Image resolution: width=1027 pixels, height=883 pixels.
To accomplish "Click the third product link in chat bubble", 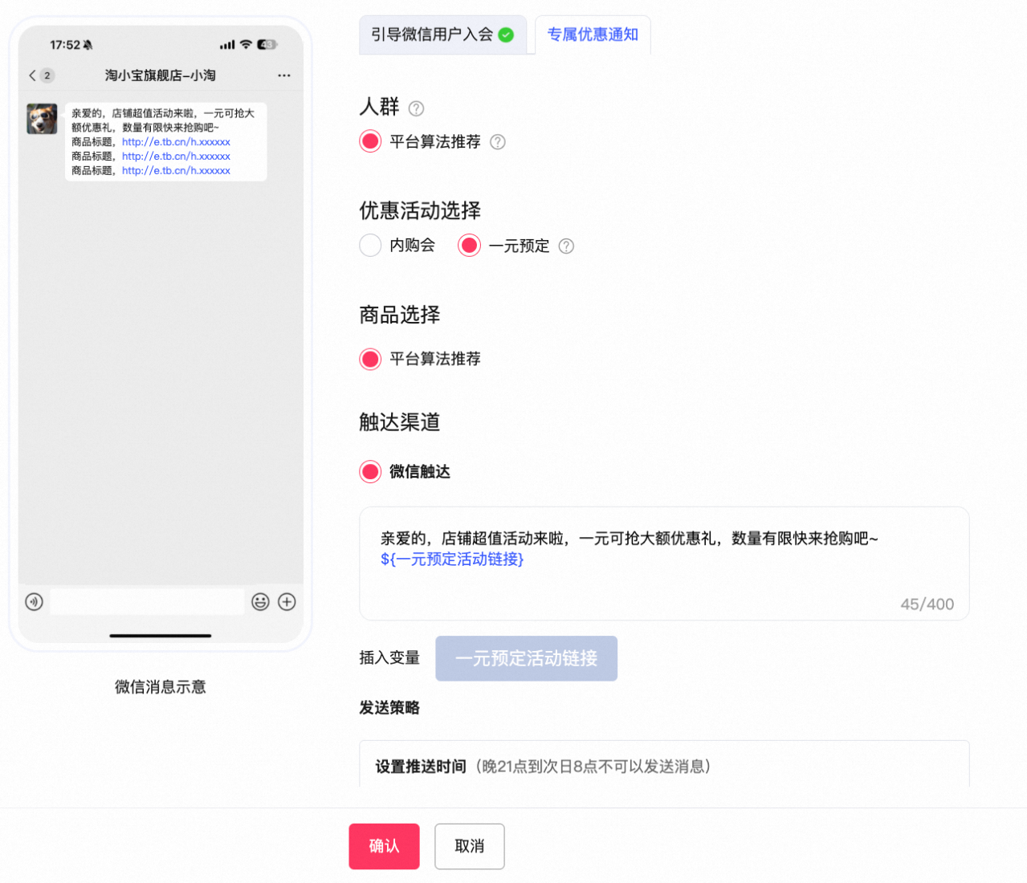I will click(176, 171).
